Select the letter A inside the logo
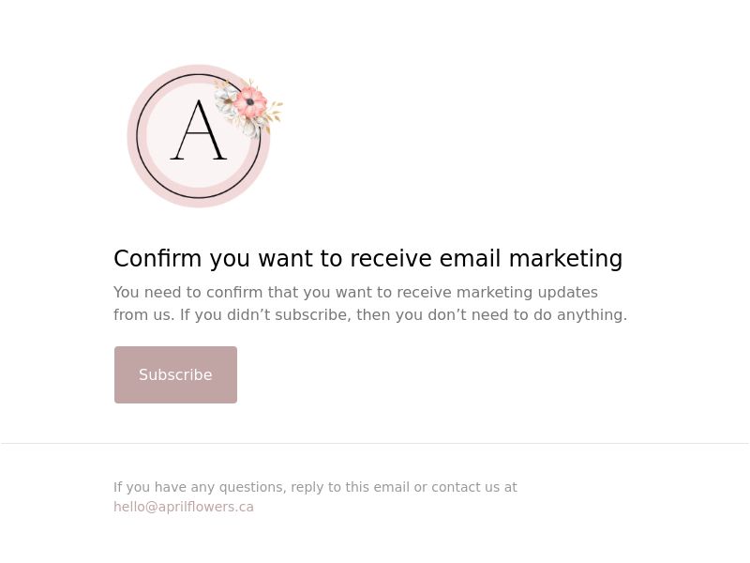The height and width of the screenshot is (563, 750). click(x=198, y=129)
